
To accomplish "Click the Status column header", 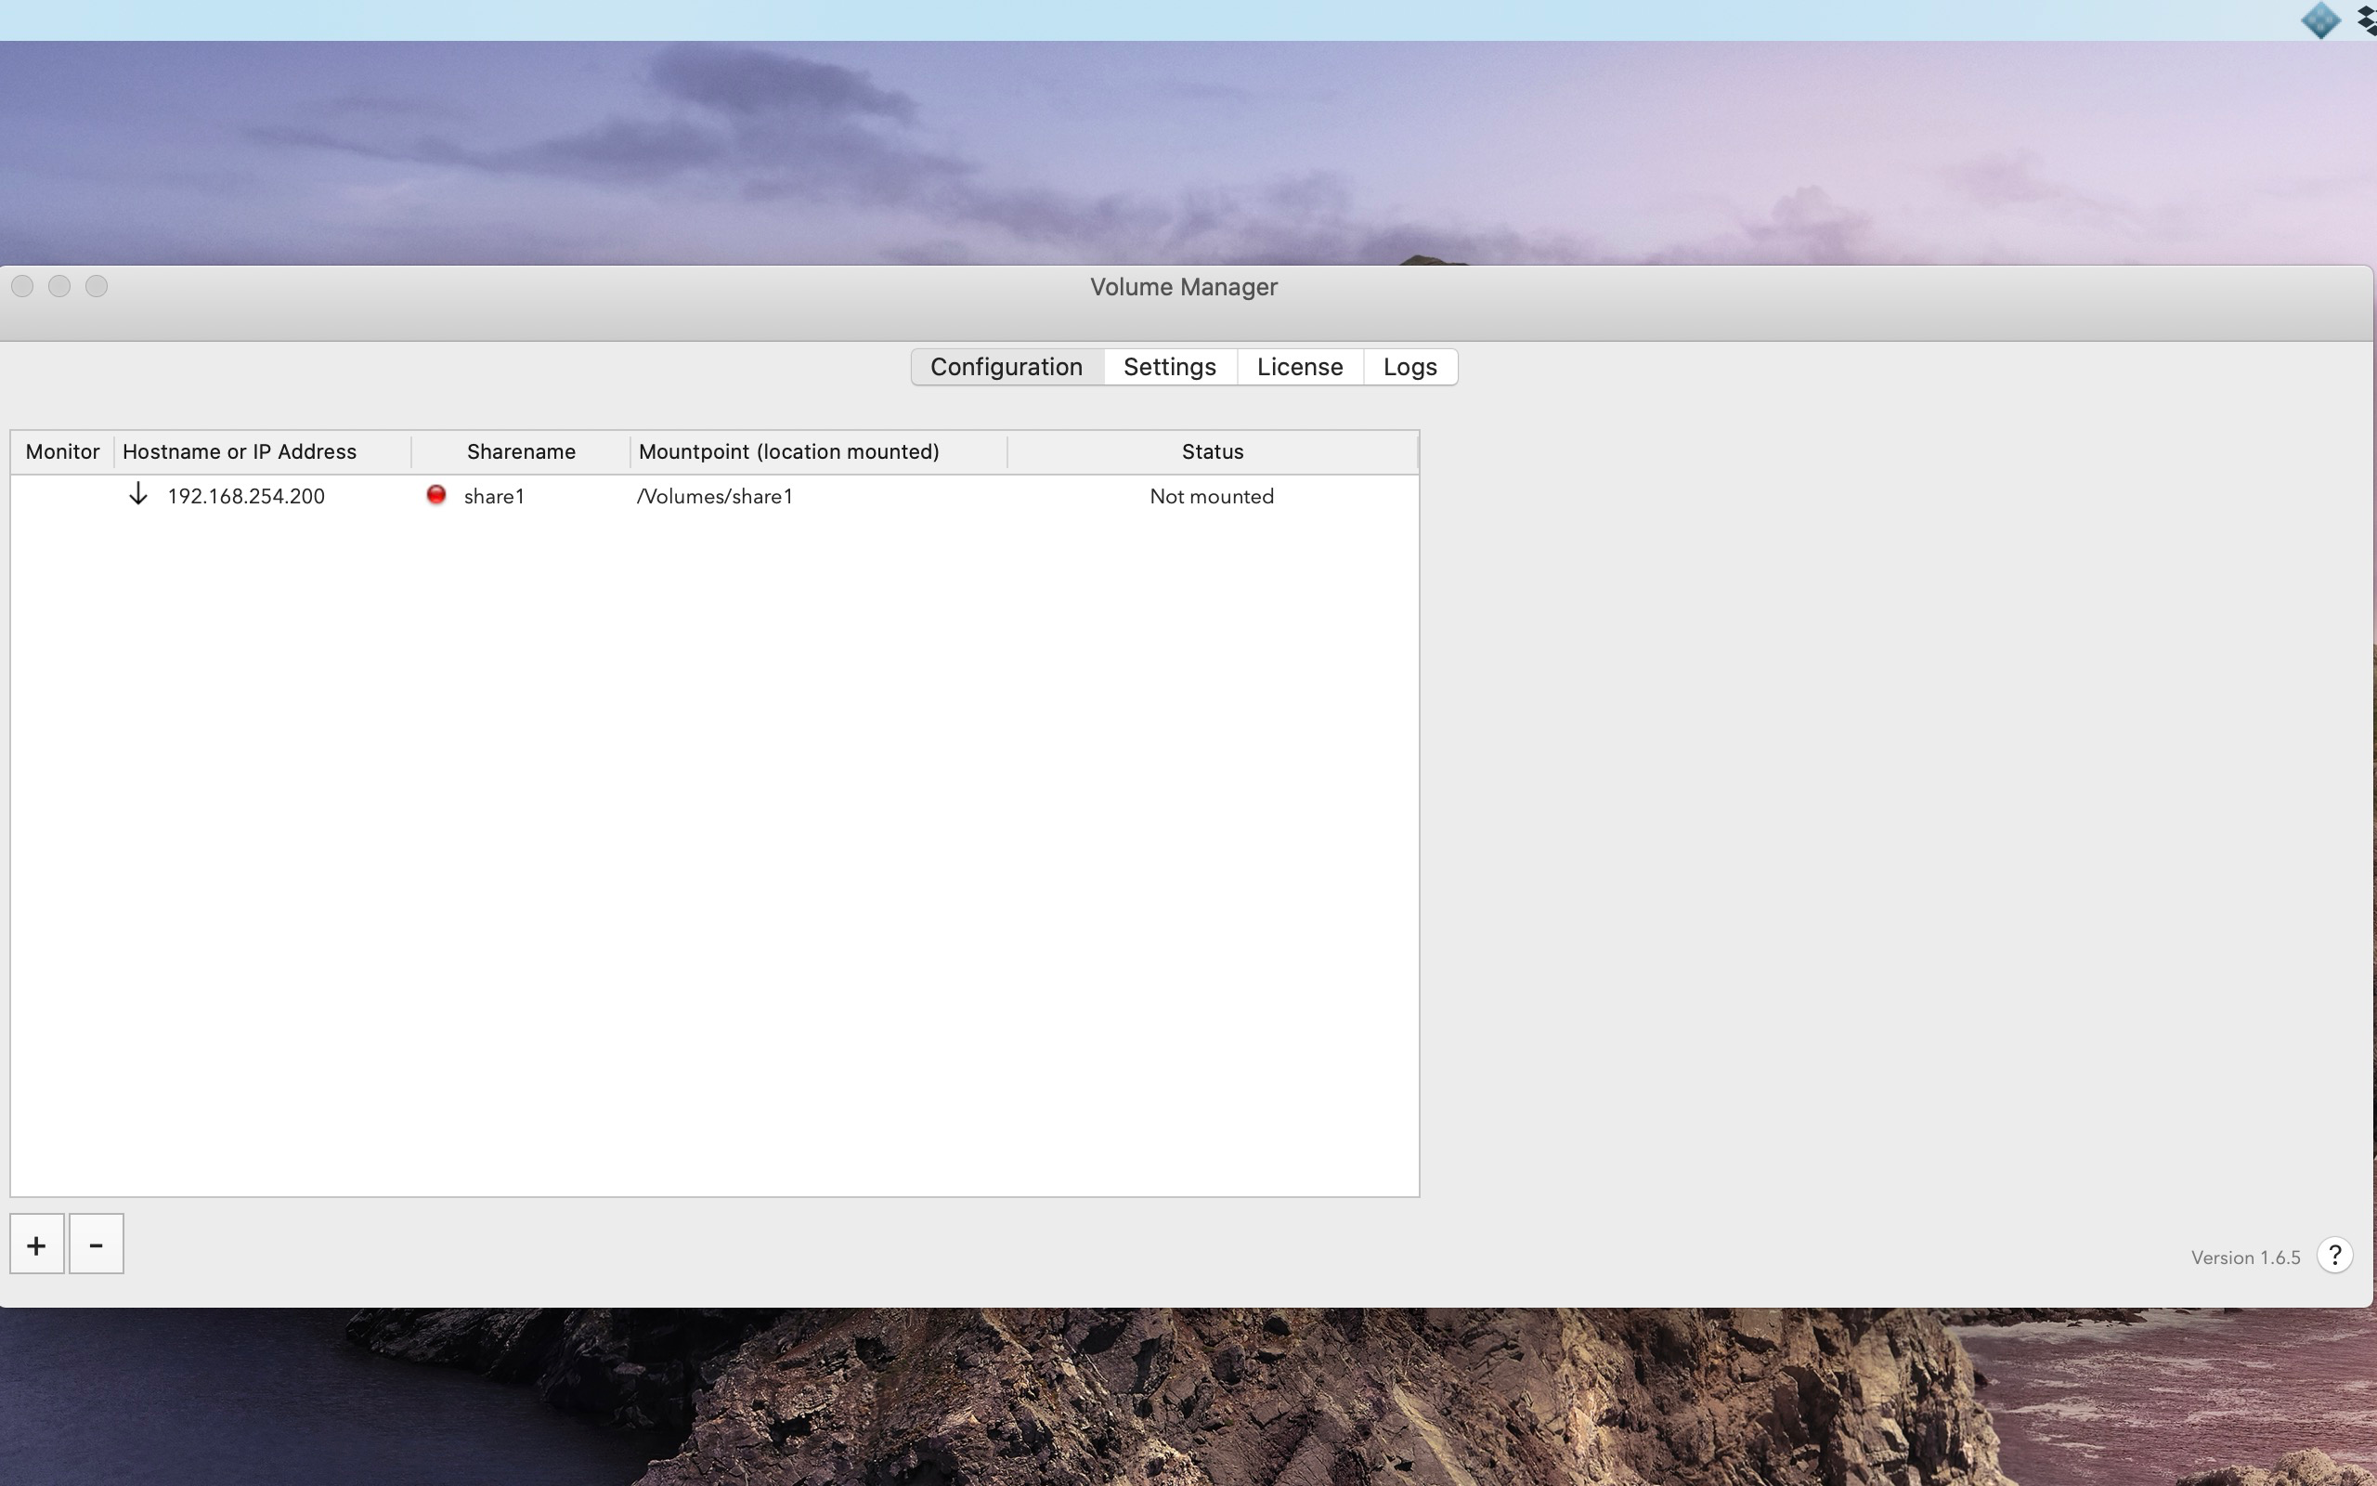I will [x=1212, y=452].
